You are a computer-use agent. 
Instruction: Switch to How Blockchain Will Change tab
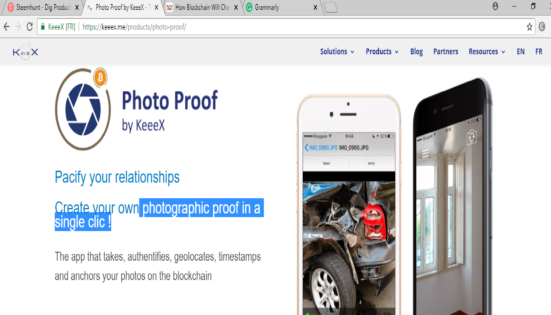[x=203, y=7]
